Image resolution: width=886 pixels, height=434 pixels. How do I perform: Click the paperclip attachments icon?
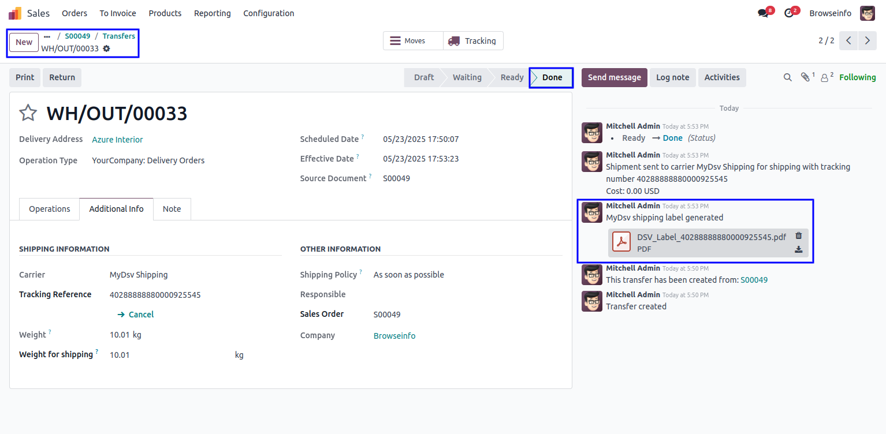[x=806, y=77]
